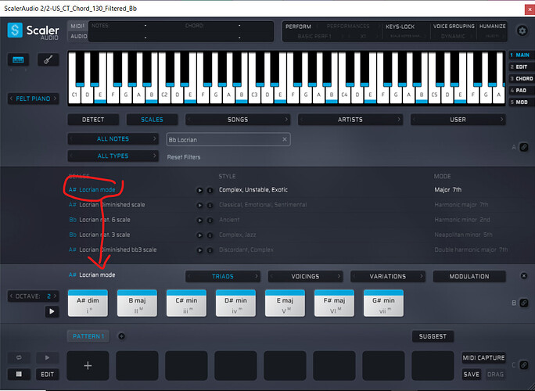This screenshot has height=391, width=535.
Task: Increase OCTAVE with right arrow
Action: pyautogui.click(x=55, y=296)
